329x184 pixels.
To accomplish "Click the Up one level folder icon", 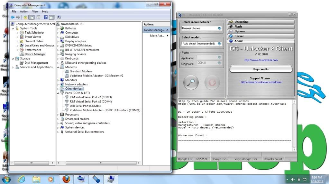I will (x=25, y=17).
